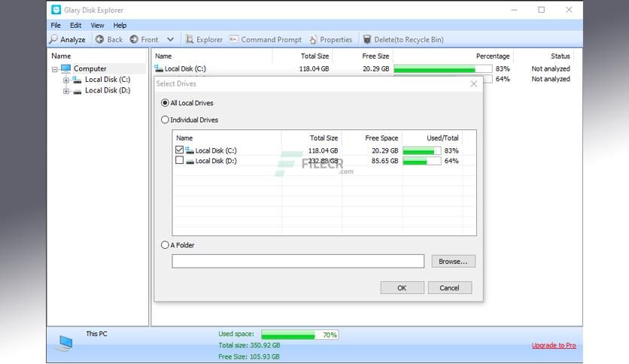Screen dimensions: 629x364
Task: Check the Local Disk (D:) checkbox
Action: (179, 160)
